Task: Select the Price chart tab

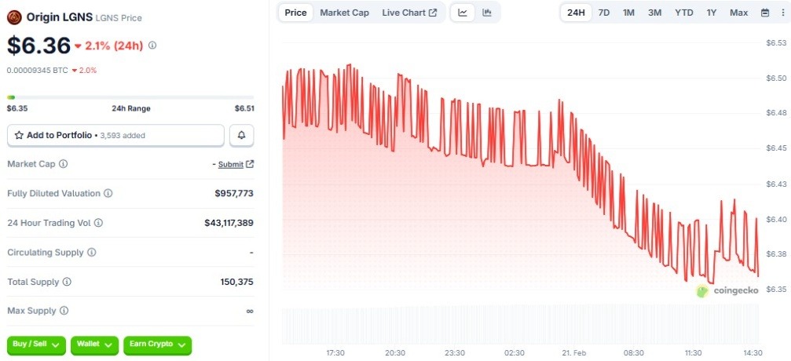Action: (x=295, y=13)
